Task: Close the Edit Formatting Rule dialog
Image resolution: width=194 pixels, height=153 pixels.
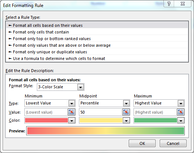Action: [x=183, y=4]
